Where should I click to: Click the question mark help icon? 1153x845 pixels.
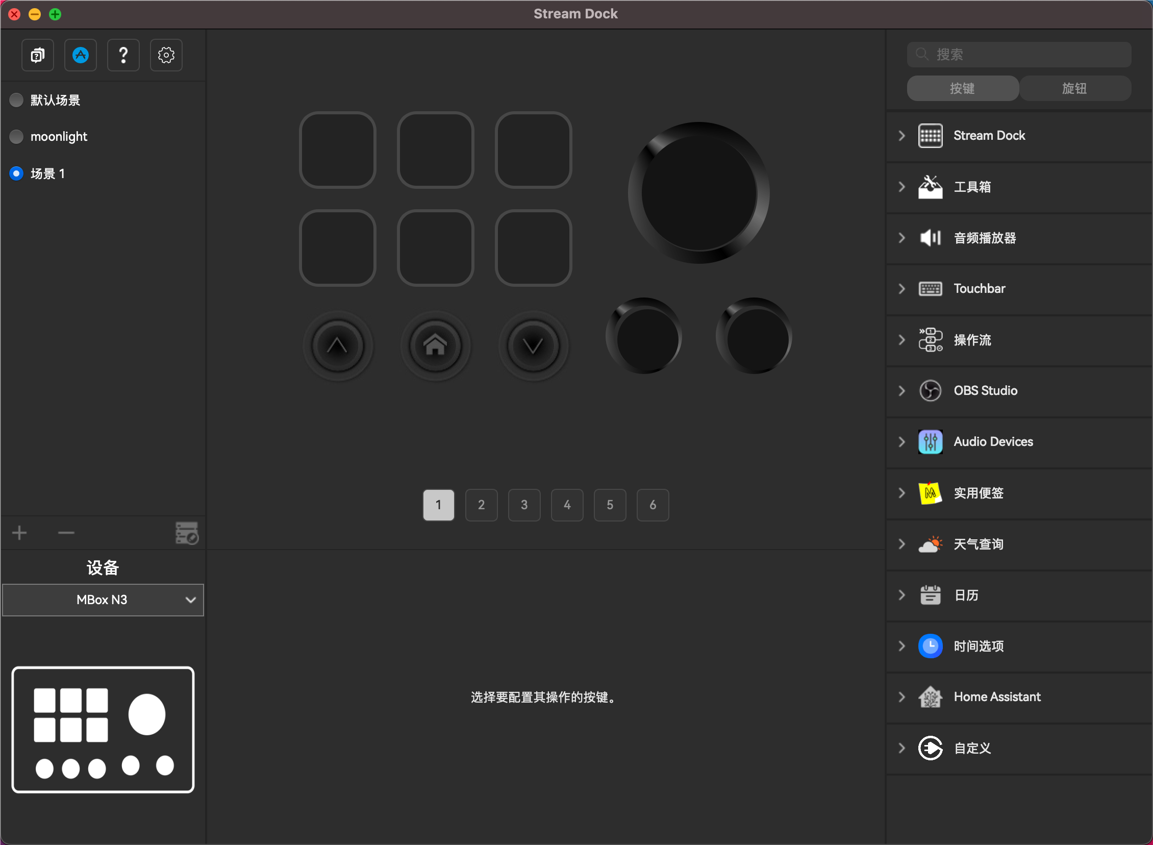[123, 55]
